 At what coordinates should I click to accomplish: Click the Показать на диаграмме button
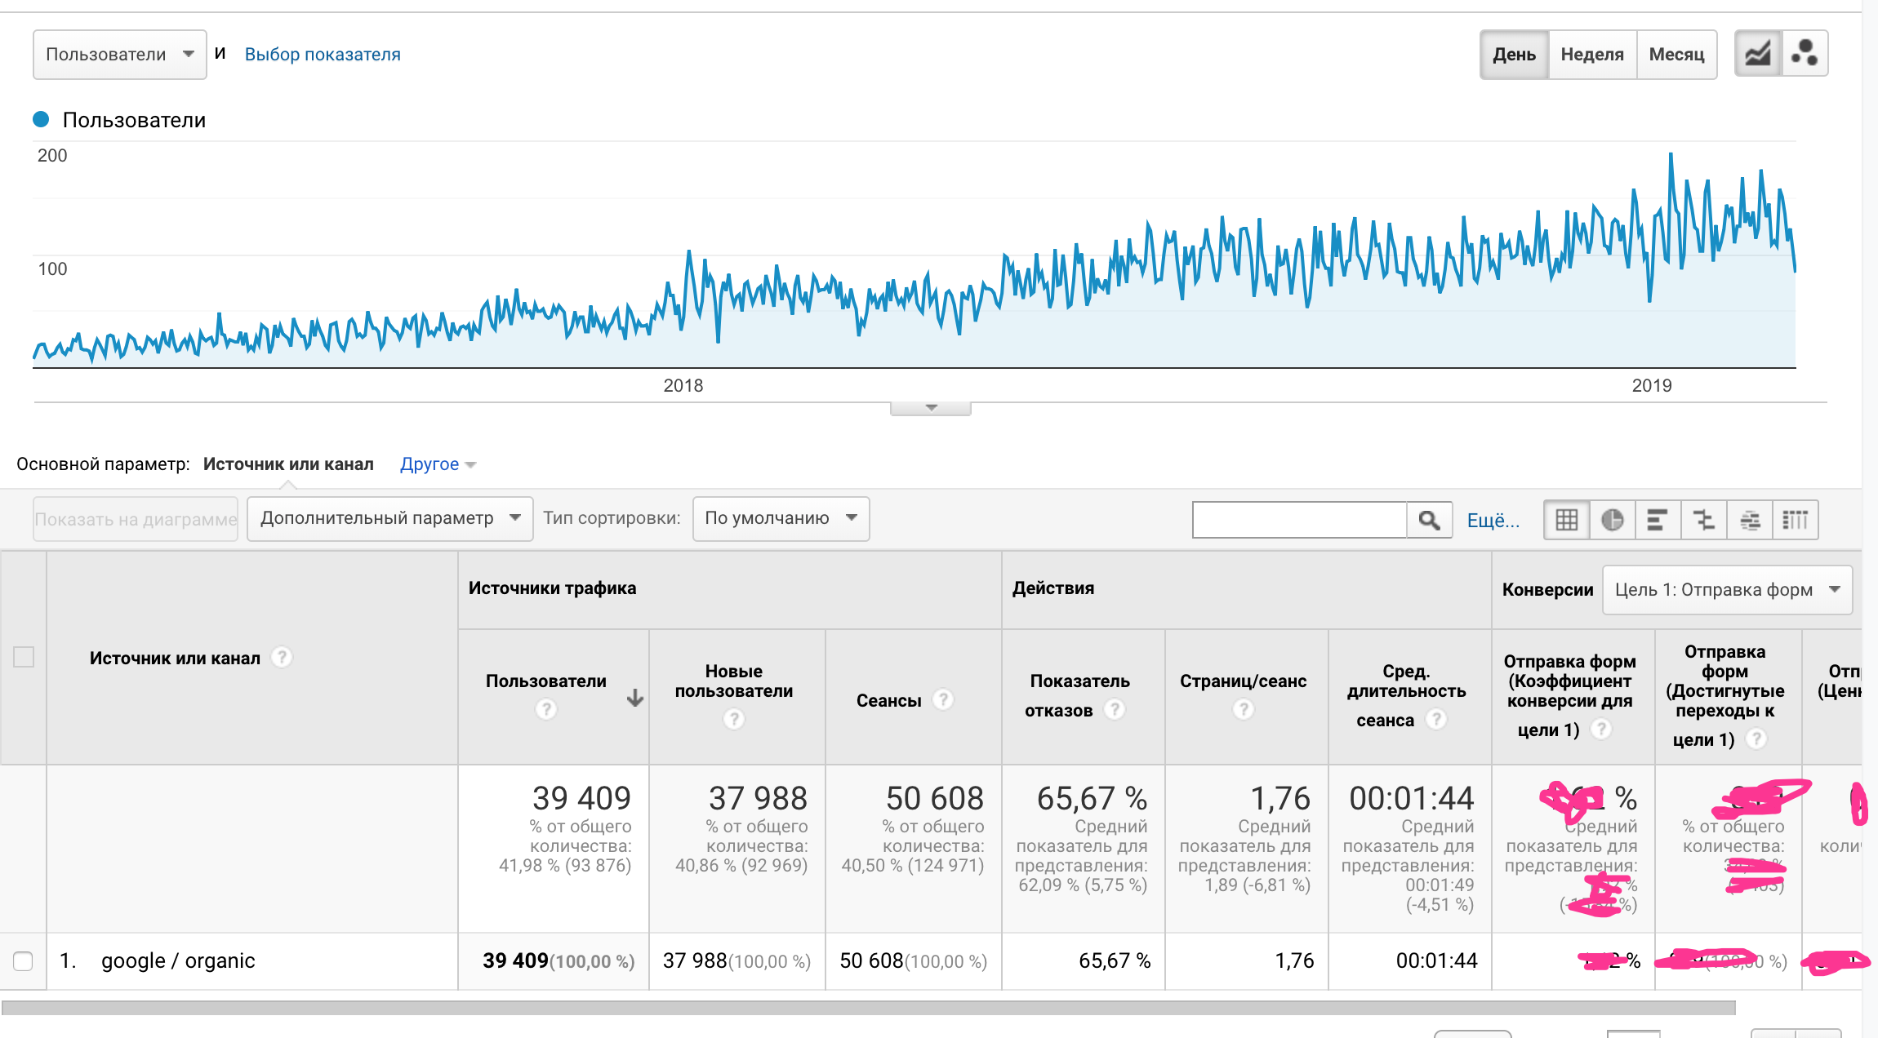[136, 519]
